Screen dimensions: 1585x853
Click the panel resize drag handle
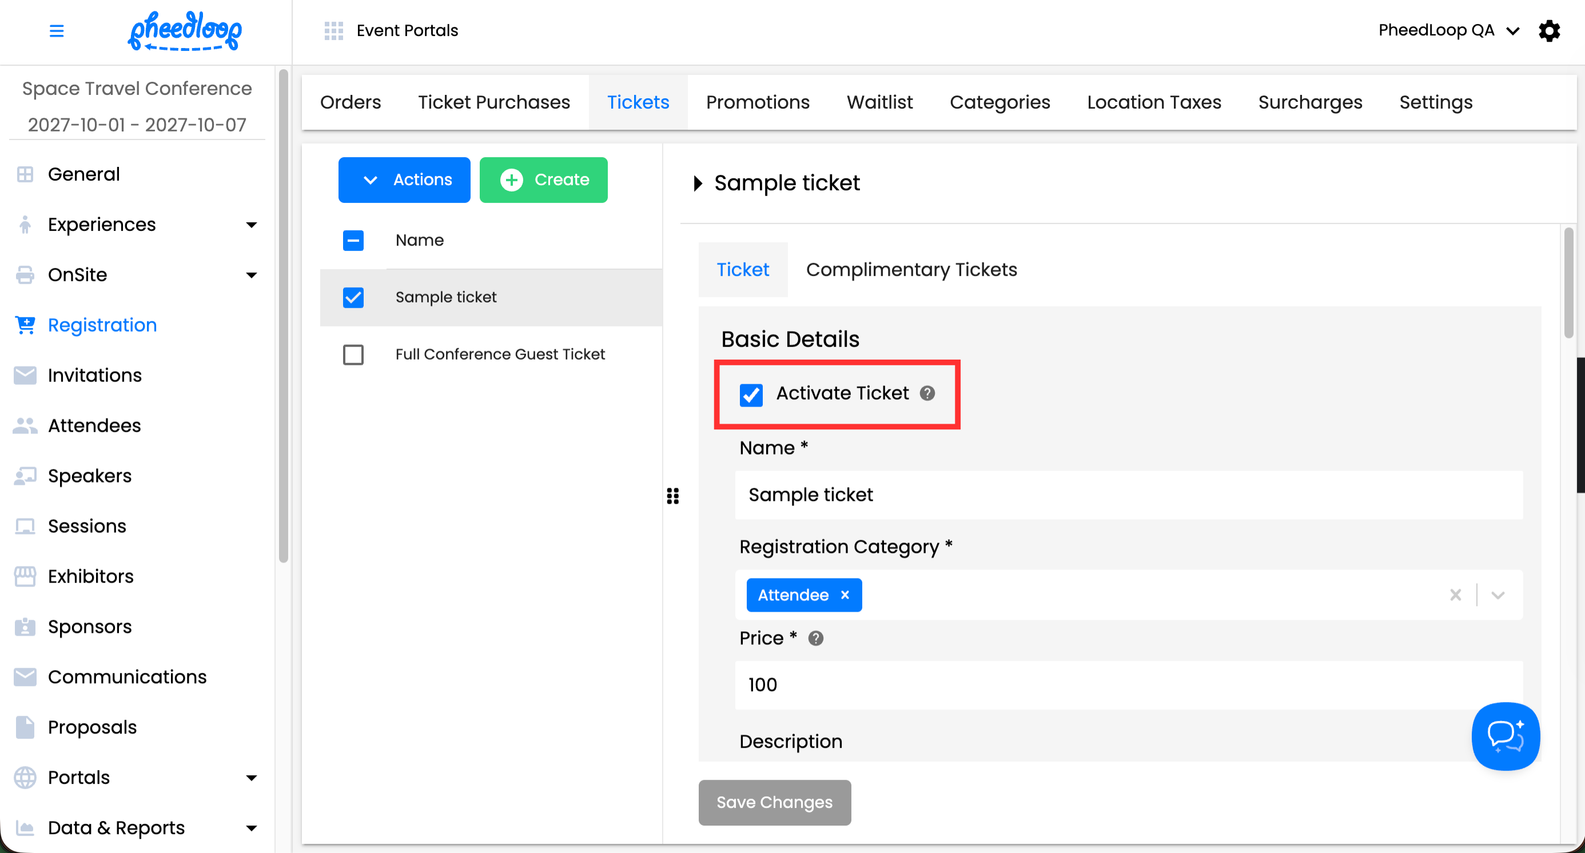click(672, 496)
